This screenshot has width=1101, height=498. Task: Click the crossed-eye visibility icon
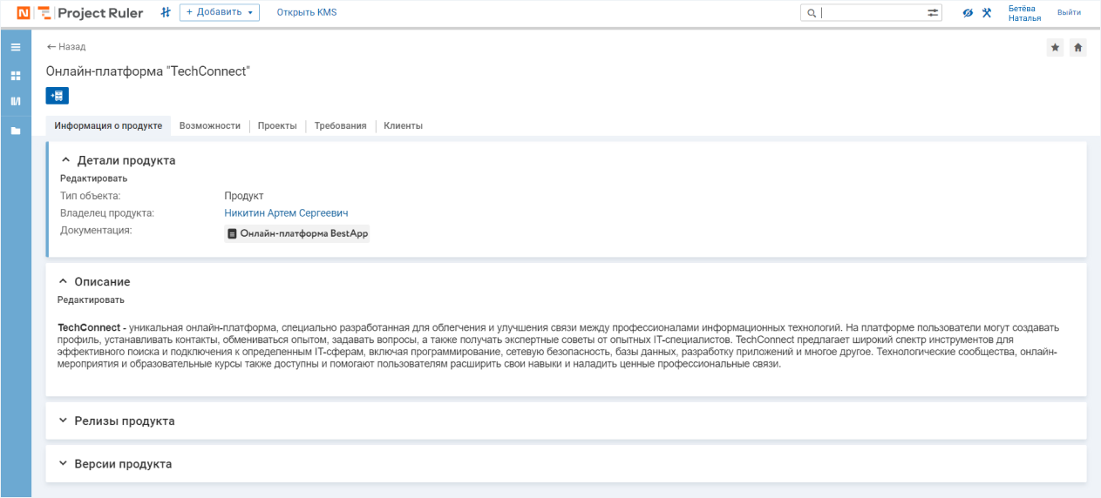point(968,13)
